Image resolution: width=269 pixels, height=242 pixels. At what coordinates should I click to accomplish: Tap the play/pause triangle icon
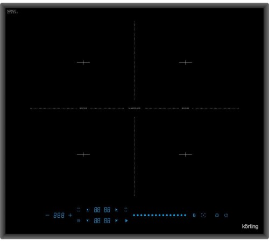tap(126, 220)
